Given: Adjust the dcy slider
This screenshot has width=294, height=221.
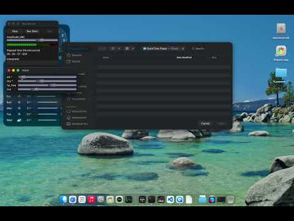Looking at the screenshot, I should (47, 81).
